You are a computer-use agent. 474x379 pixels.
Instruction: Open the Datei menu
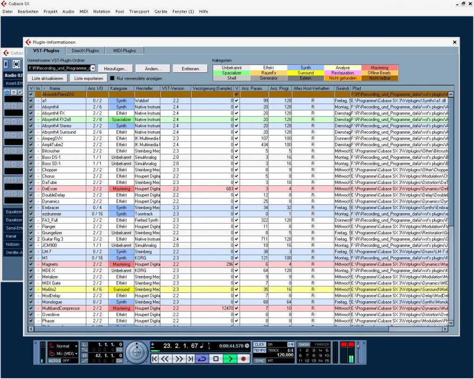pyautogui.click(x=7, y=12)
